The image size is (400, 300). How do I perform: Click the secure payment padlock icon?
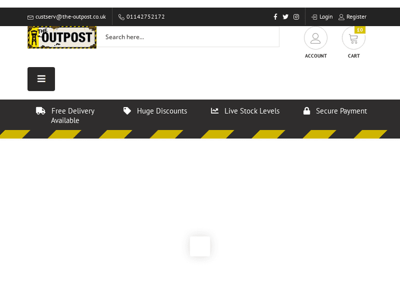tap(307, 111)
